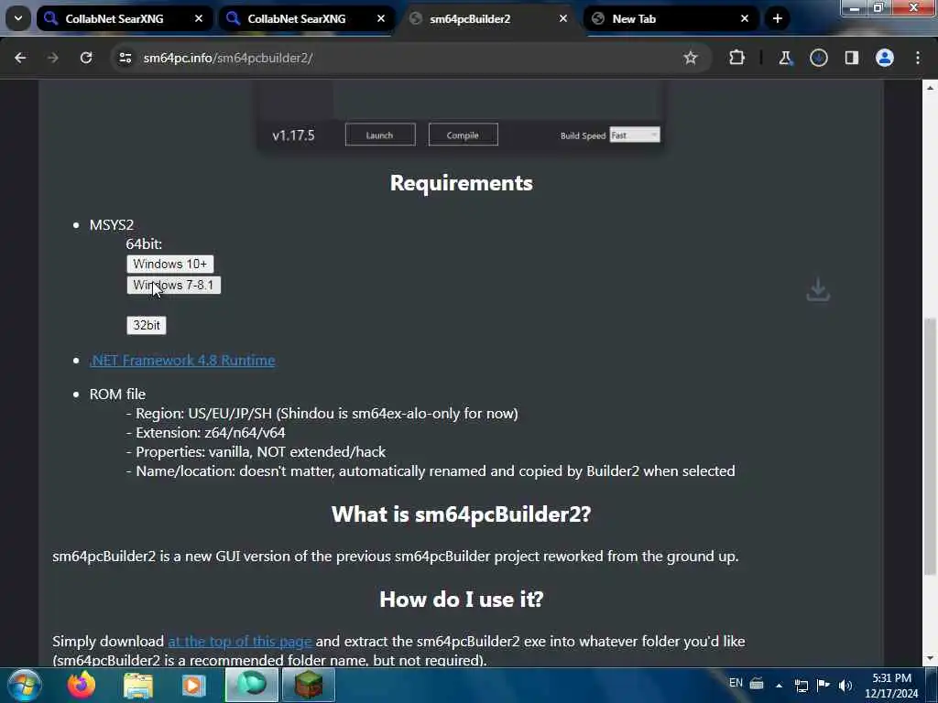Image resolution: width=938 pixels, height=703 pixels.
Task: Switch to the second CollabNet SearXNG tab
Action: (x=297, y=18)
